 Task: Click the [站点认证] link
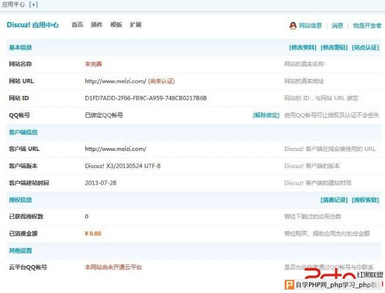365,47
